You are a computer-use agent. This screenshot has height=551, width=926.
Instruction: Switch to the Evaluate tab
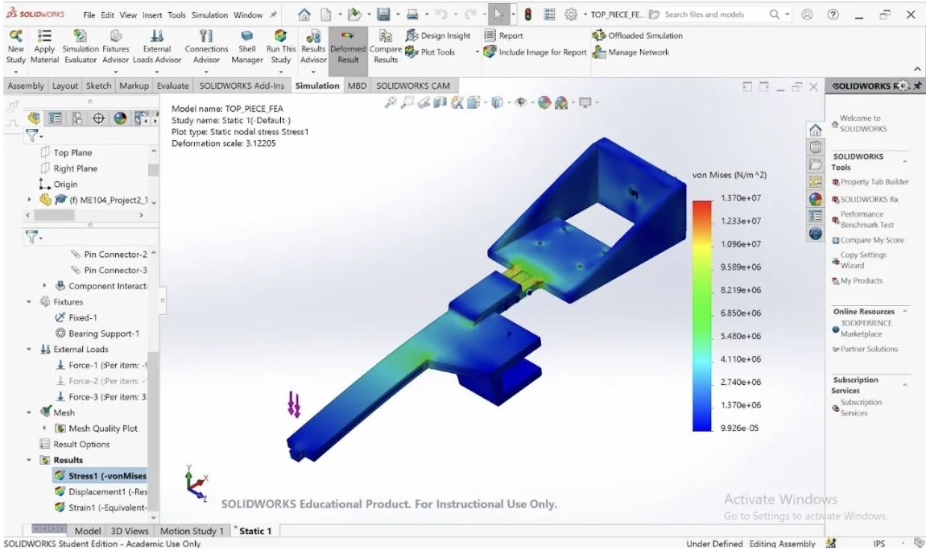173,85
